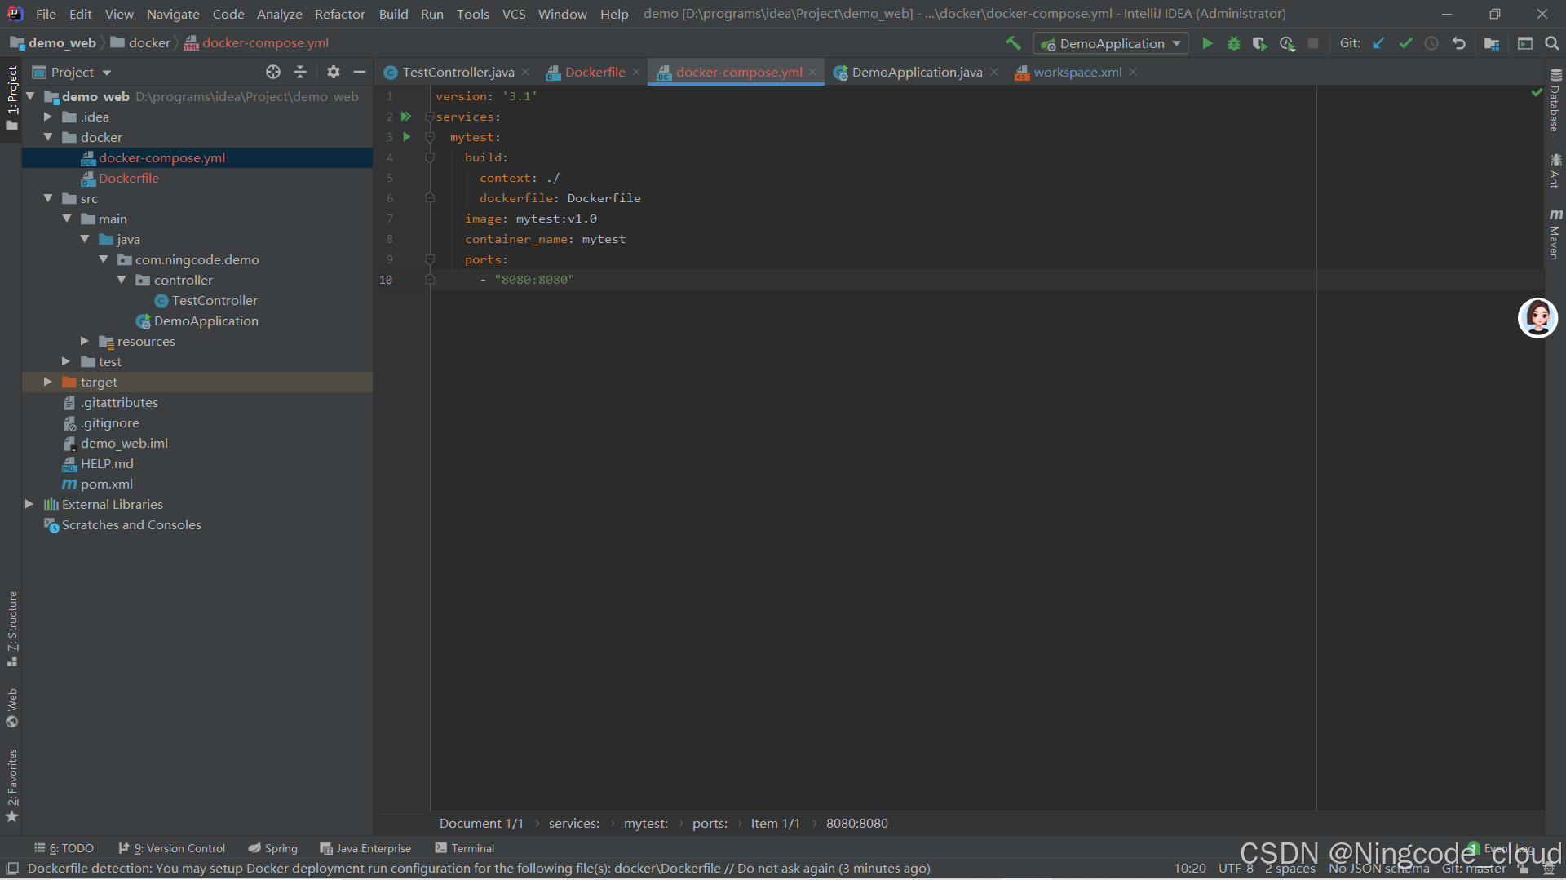Image resolution: width=1566 pixels, height=880 pixels.
Task: Run services via gutter double-arrow icon
Action: (x=406, y=117)
